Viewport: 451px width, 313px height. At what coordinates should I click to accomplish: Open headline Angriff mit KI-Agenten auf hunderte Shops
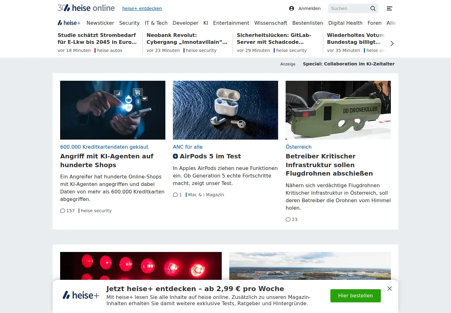107,161
